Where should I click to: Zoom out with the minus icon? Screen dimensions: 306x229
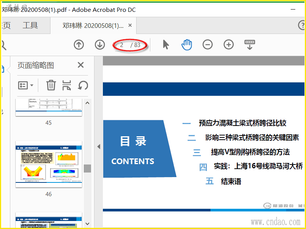(x=207, y=45)
